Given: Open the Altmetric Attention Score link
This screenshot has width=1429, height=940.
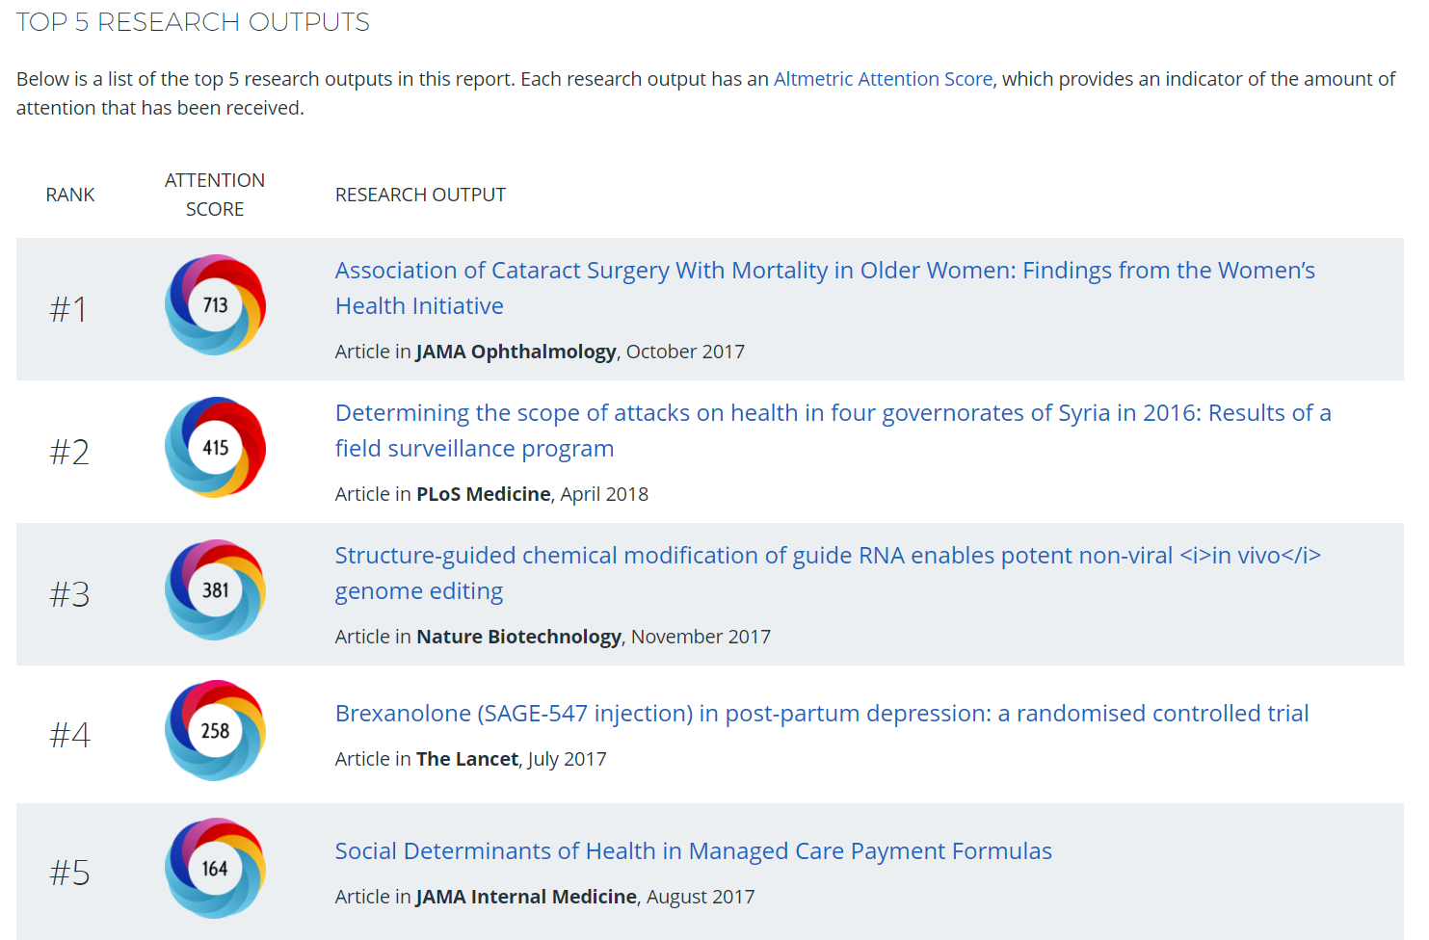Looking at the screenshot, I should click(x=883, y=79).
